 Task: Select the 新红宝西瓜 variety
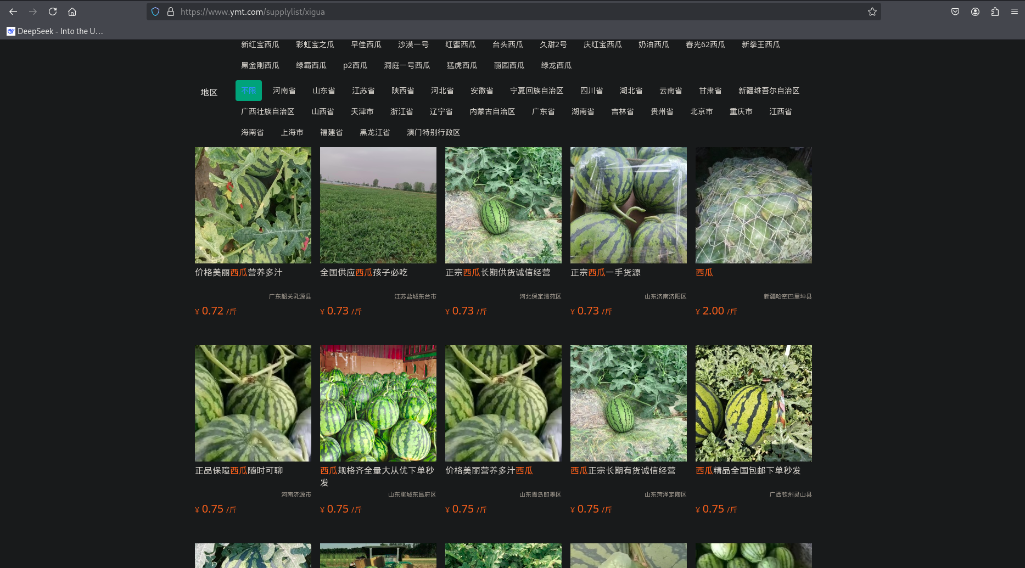tap(260, 44)
